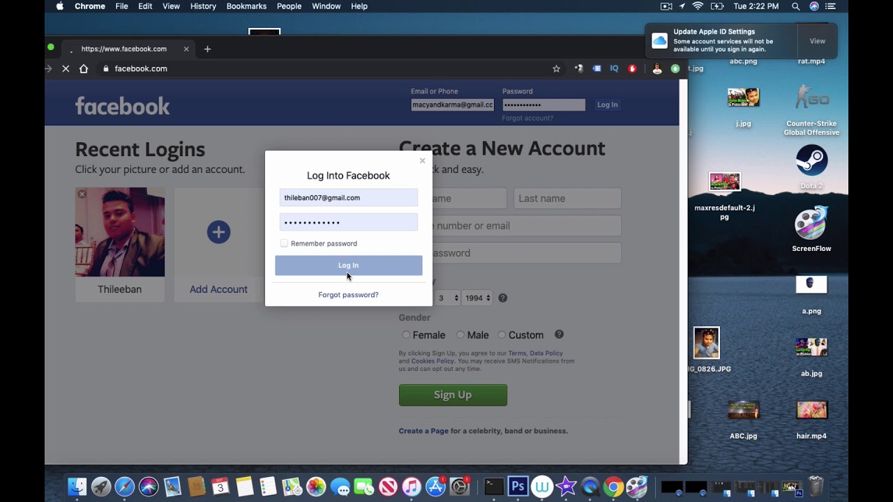Open the Apple menu

(60, 6)
